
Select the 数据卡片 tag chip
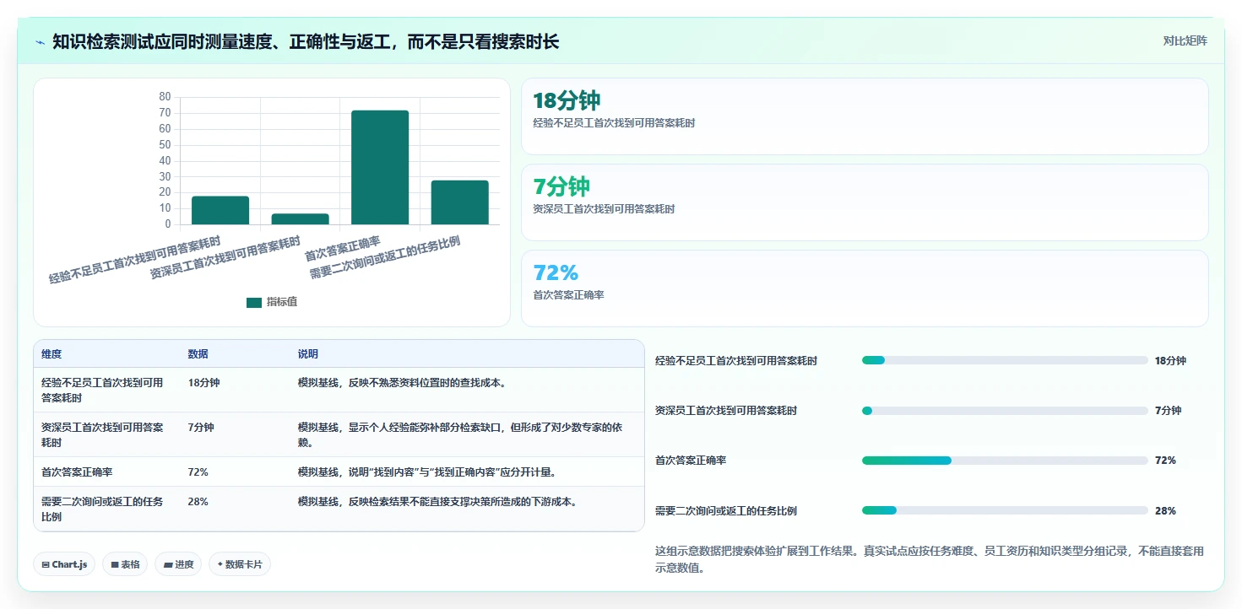(x=240, y=564)
